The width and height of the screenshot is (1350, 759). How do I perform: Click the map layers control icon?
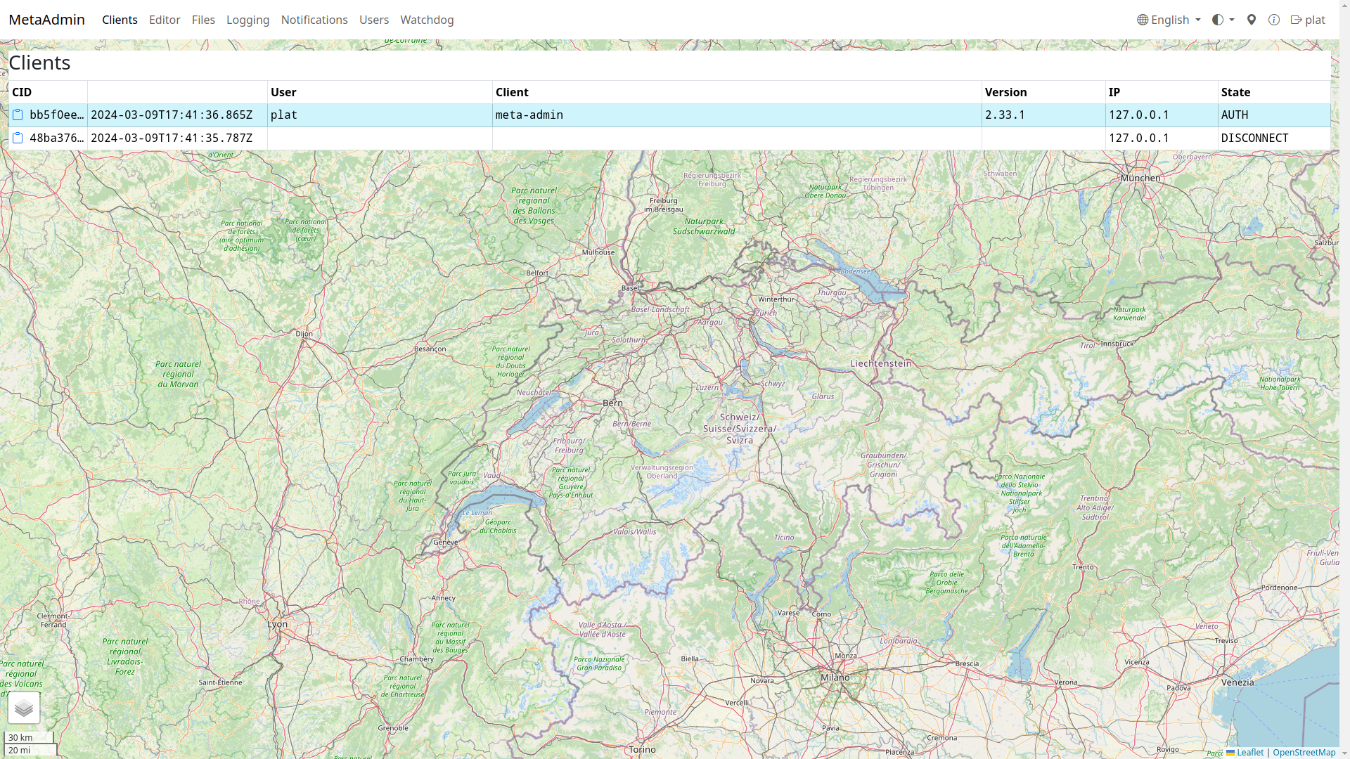[24, 708]
